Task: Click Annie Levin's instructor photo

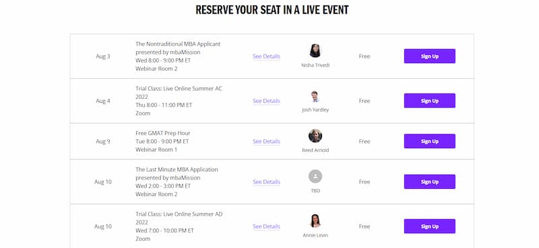Action: pos(315,221)
